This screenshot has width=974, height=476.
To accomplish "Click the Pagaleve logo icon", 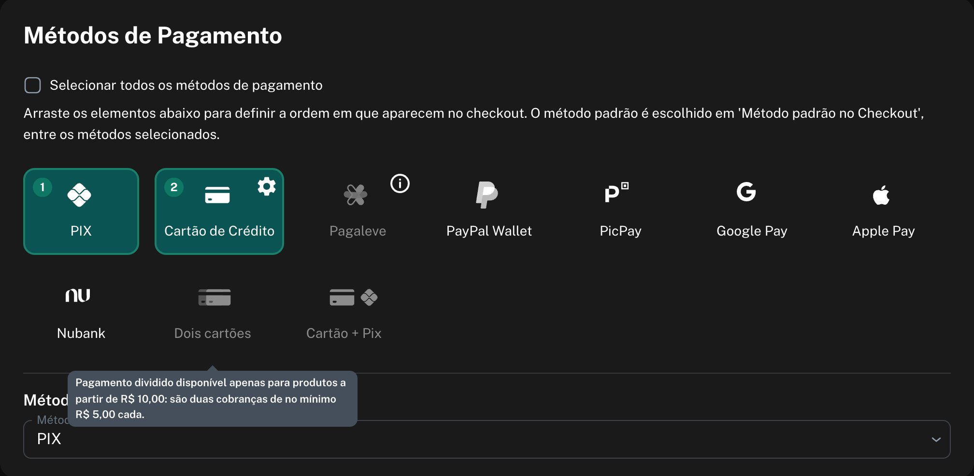I will (x=356, y=195).
